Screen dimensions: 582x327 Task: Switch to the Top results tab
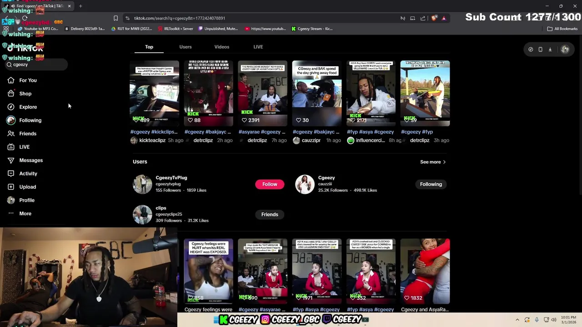pos(149,47)
